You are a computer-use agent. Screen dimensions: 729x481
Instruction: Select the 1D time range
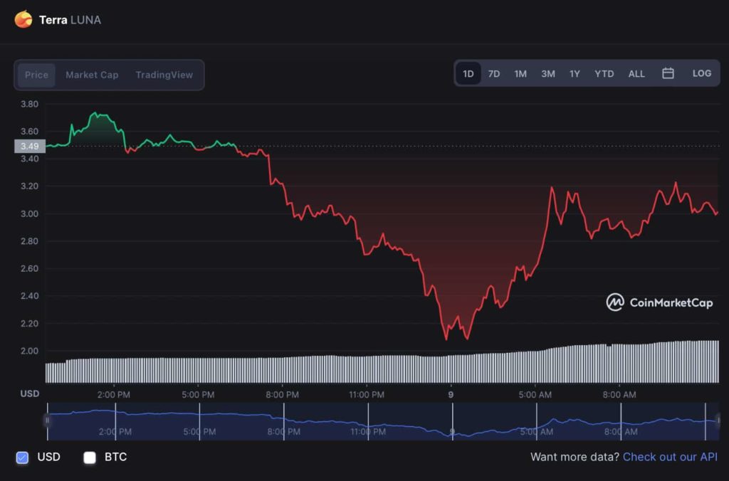[x=468, y=73]
